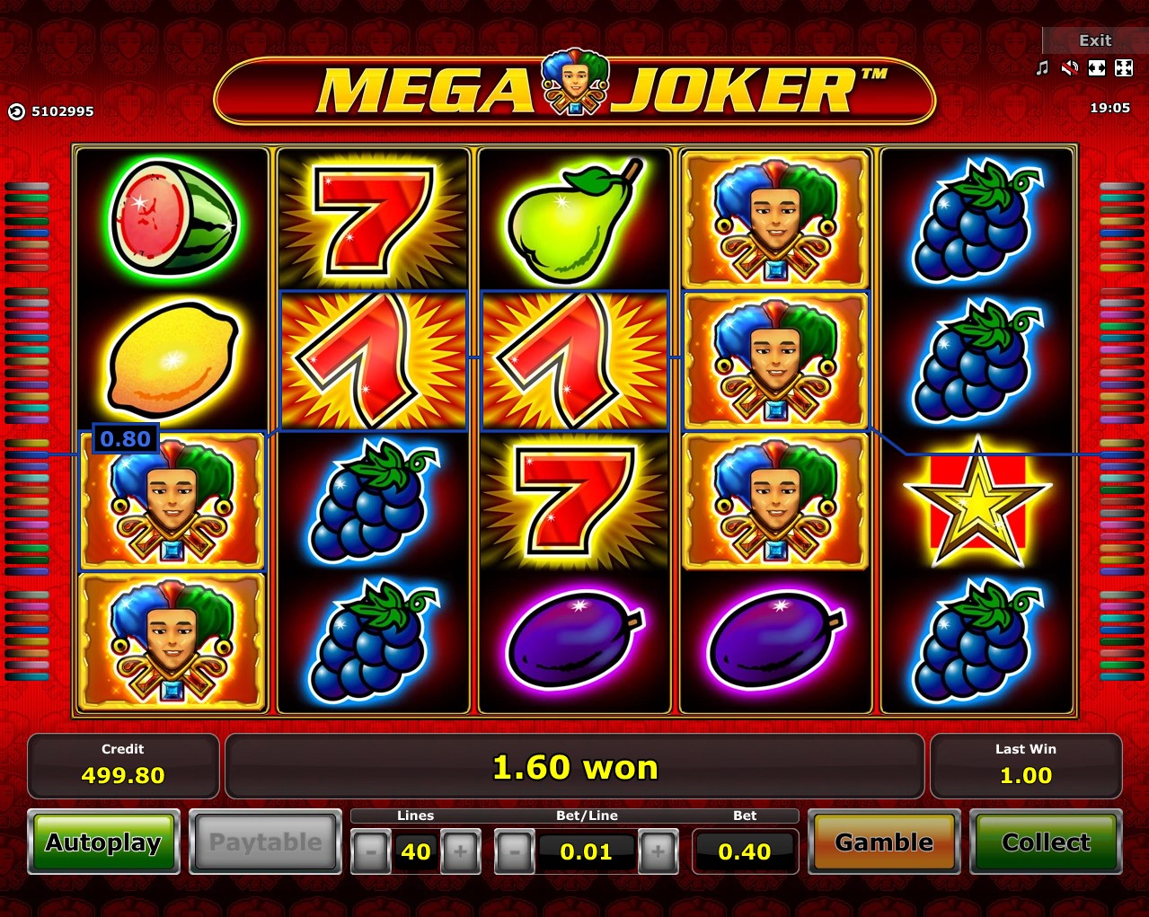Exit the game

coord(1095,40)
